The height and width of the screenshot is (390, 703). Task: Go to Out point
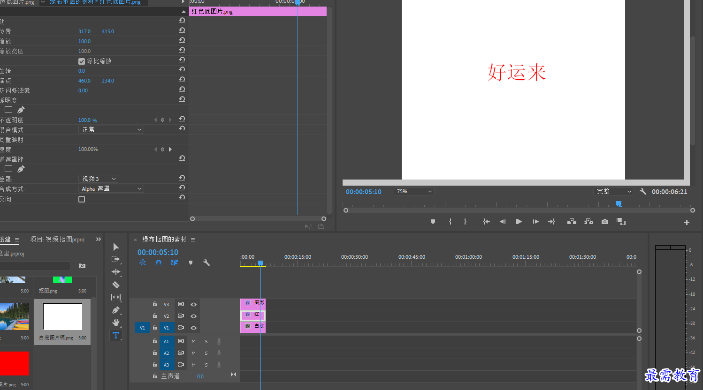click(551, 222)
